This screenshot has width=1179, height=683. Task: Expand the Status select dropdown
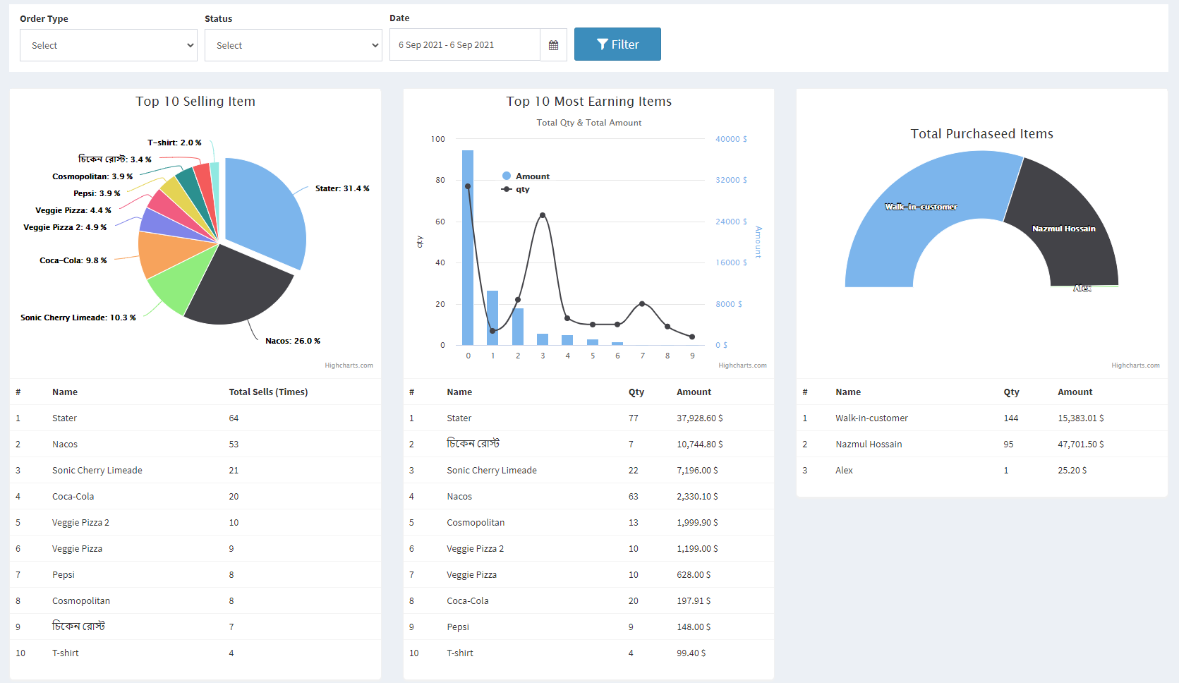294,45
